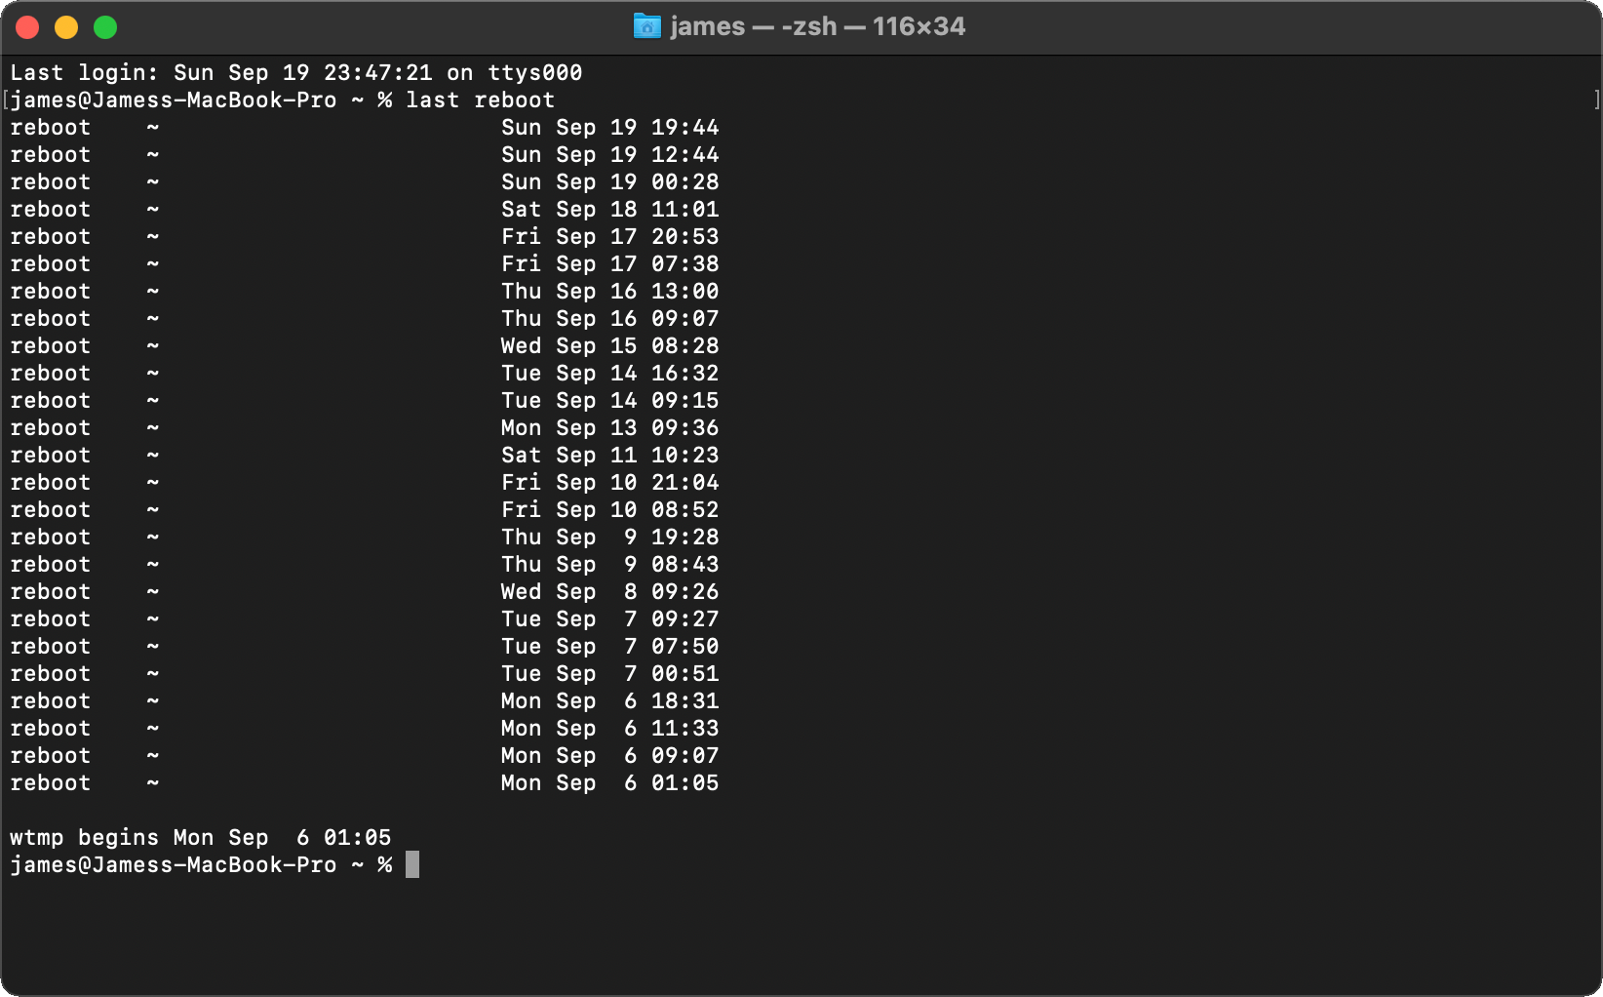This screenshot has height=997, width=1603.
Task: Click the window title "james — -zsh — 116×34"
Action: [x=817, y=26]
